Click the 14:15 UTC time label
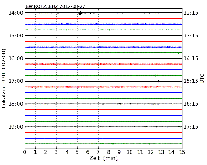This screenshot has width=207, height=165. (x=191, y=58)
